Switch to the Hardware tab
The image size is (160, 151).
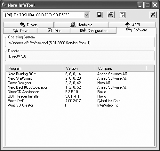click(81, 25)
